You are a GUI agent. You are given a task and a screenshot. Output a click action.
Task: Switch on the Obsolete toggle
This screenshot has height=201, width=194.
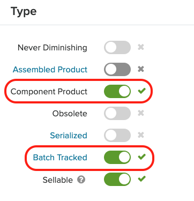coord(117,113)
